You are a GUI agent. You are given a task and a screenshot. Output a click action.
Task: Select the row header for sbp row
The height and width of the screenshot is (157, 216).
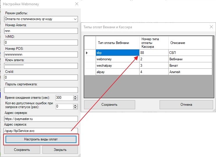click(x=90, y=53)
